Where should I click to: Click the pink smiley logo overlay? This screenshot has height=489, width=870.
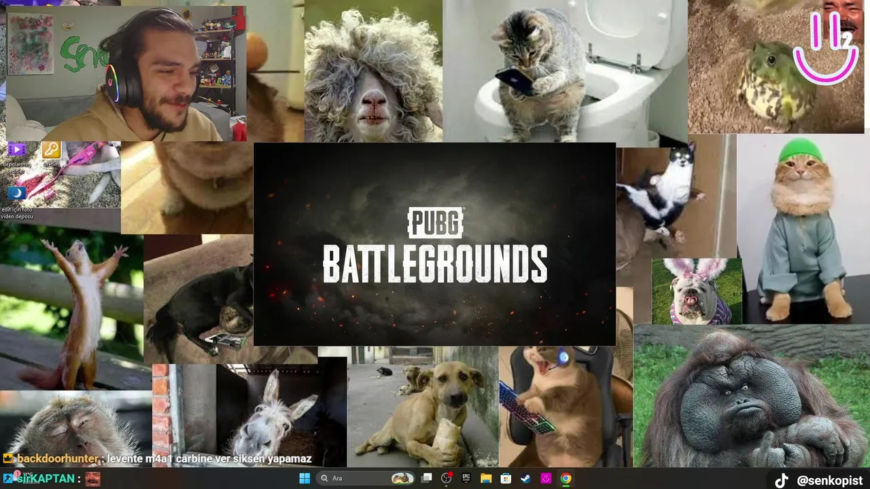[x=826, y=48]
